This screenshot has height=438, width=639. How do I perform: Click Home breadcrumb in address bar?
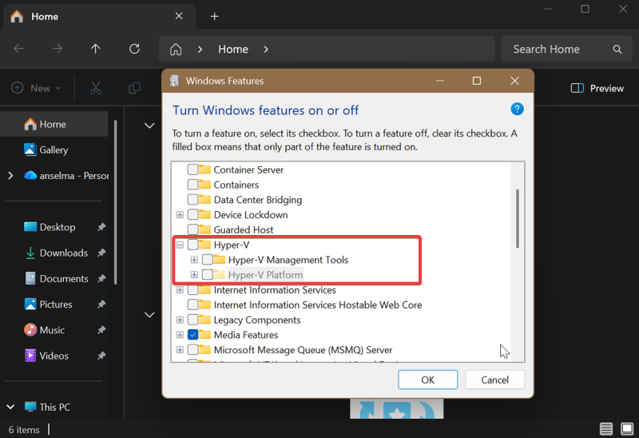coord(233,50)
